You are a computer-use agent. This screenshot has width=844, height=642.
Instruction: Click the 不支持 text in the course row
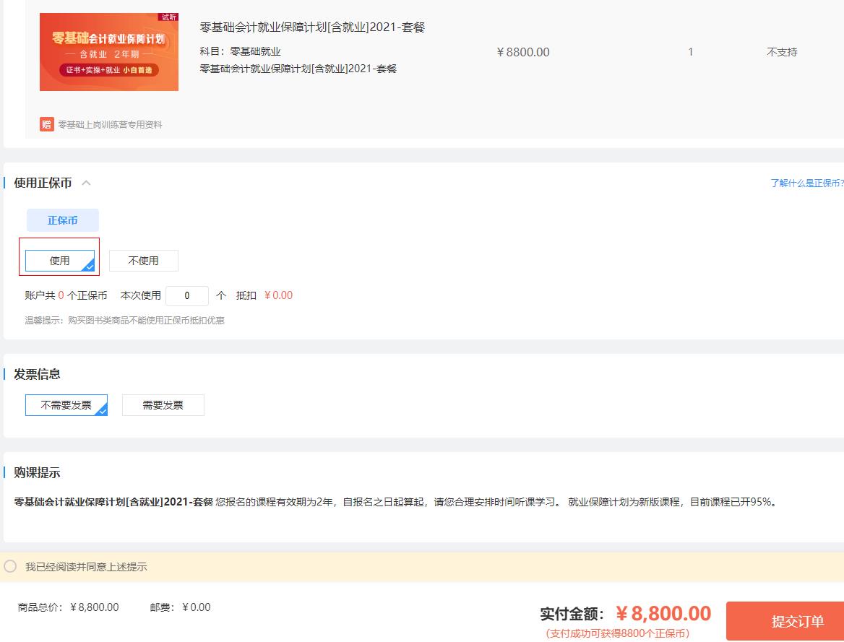click(782, 52)
